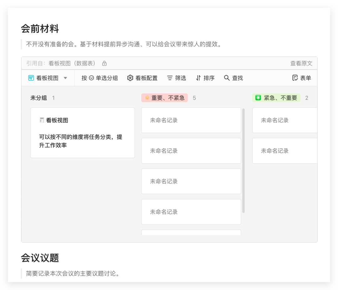
Task: Click the 筛选 filter icon
Action: (170, 78)
